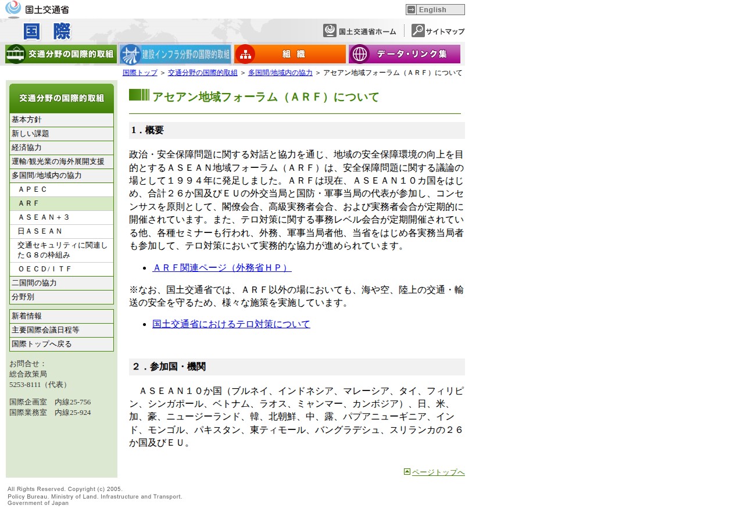Jump to ページトップへ

pyautogui.click(x=438, y=472)
